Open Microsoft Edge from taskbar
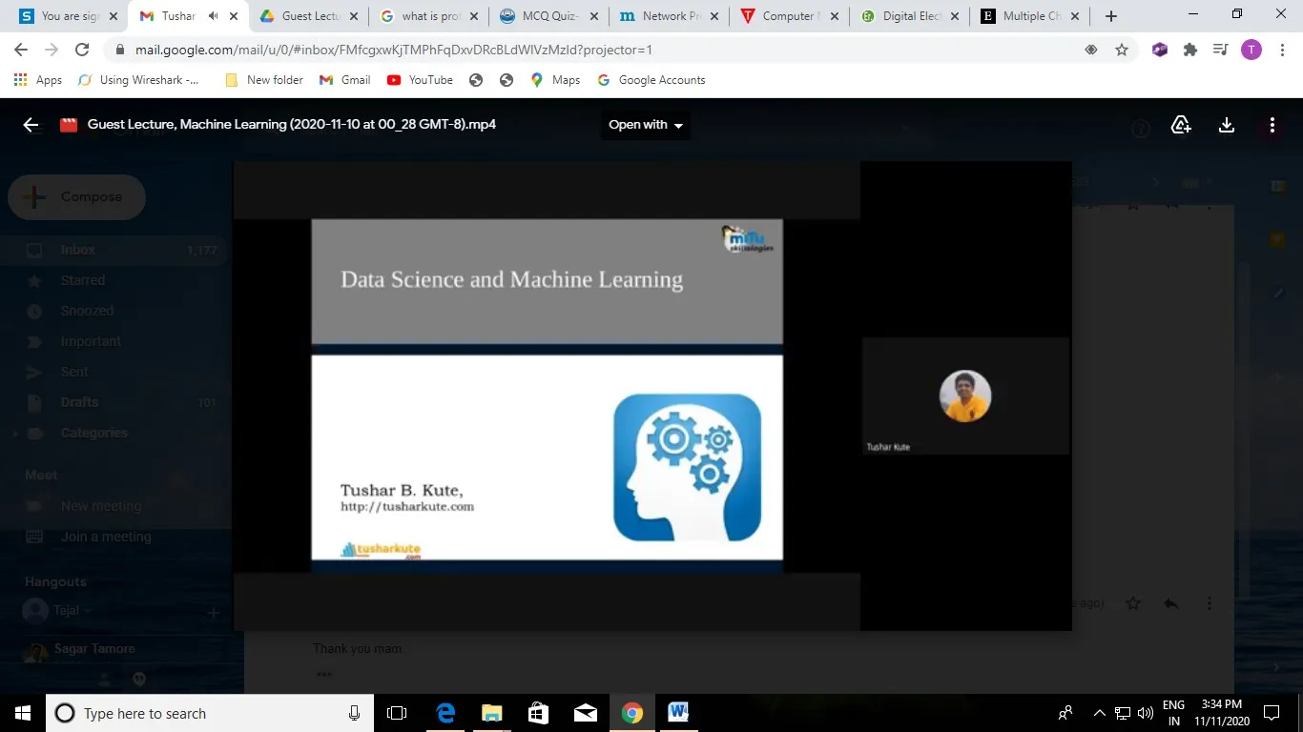 pyautogui.click(x=445, y=713)
